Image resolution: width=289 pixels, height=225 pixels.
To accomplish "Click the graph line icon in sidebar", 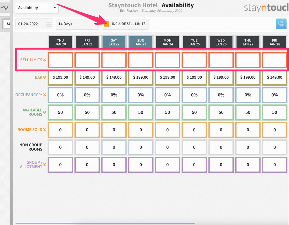I will [x=5, y=8].
